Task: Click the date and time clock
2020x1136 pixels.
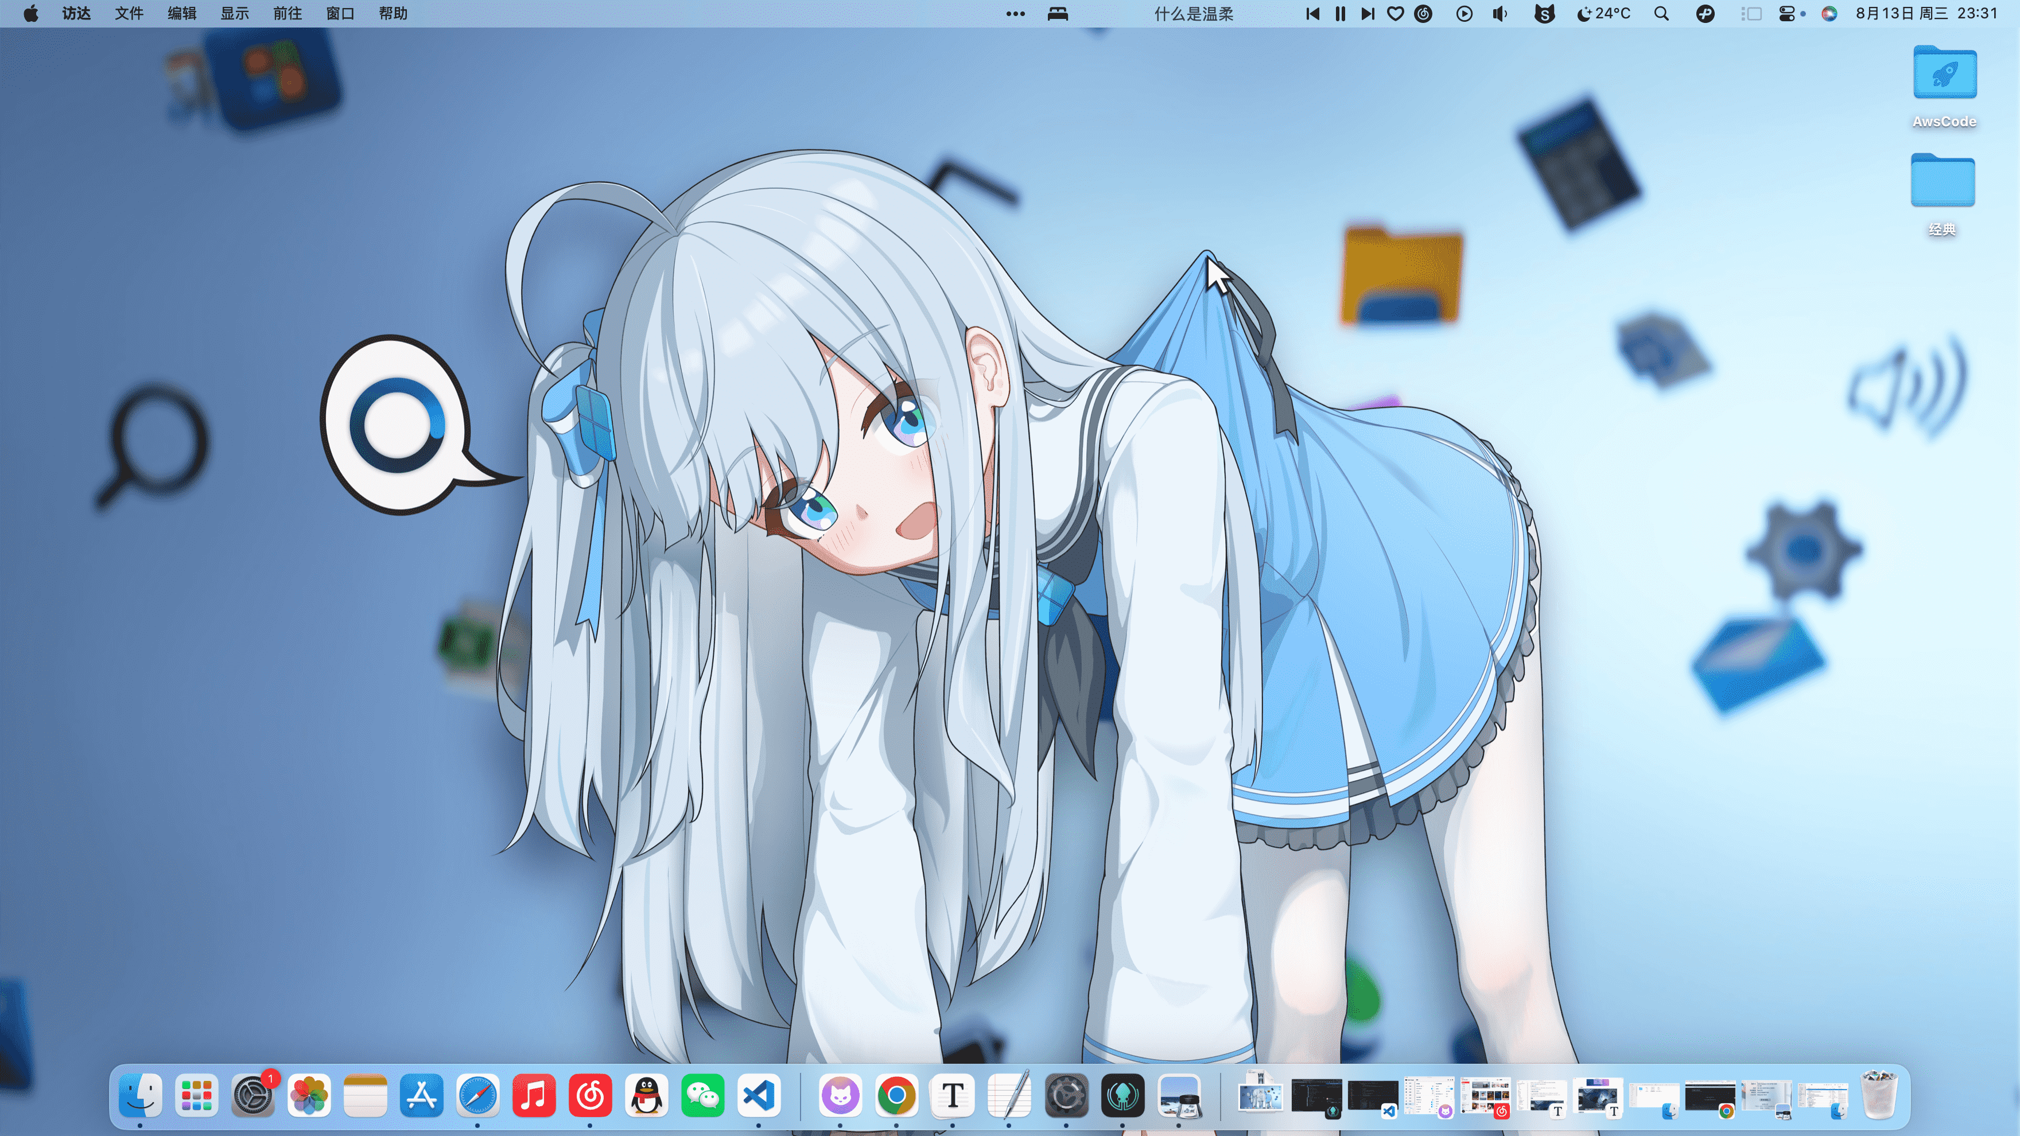Action: point(1926,13)
